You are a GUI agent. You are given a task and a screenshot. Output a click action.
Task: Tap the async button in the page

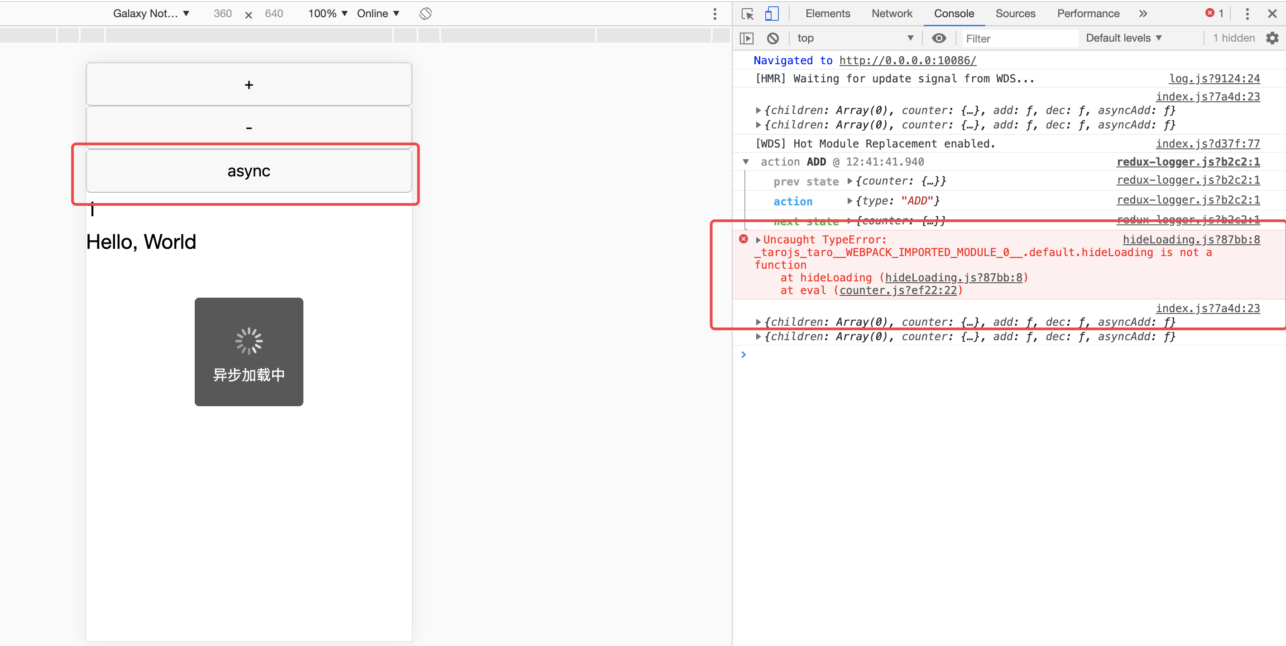coord(249,171)
